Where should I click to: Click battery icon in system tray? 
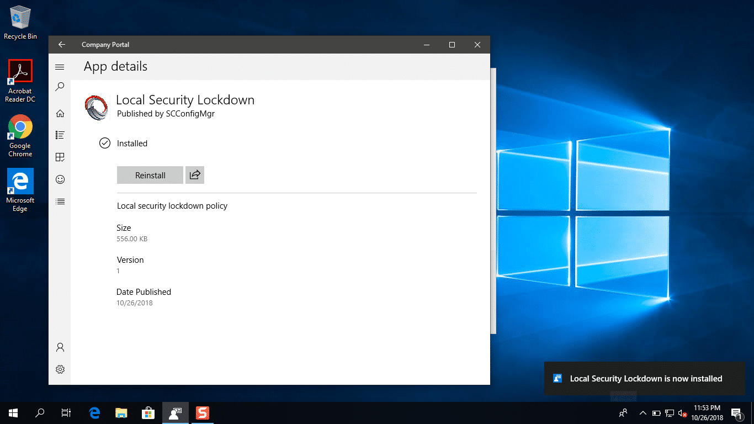(x=656, y=413)
